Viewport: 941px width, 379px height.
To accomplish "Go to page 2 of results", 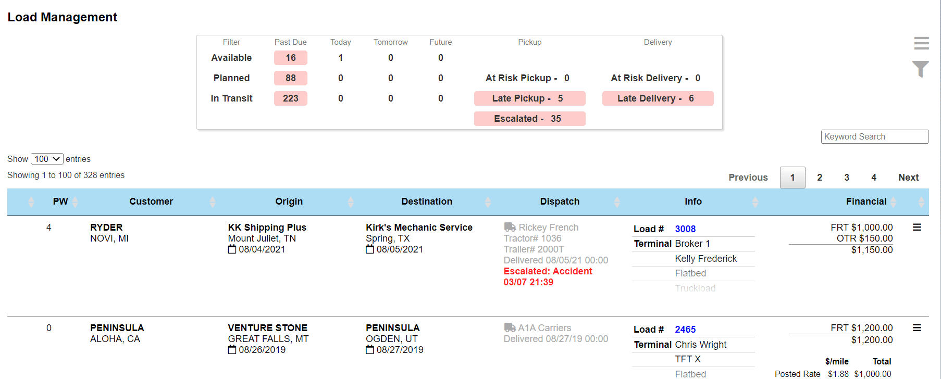I will pos(820,178).
